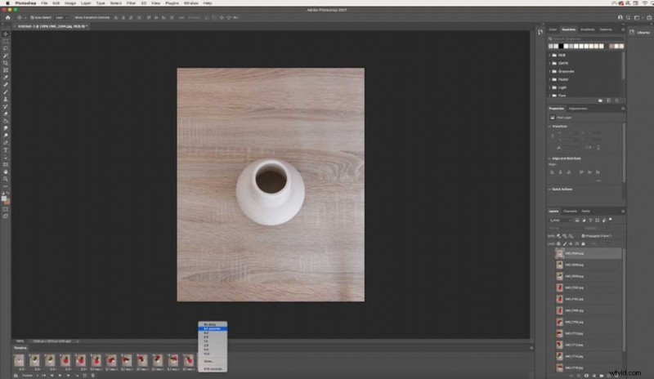Viewport: 654px width, 379px height.
Task: Toggle the Auto-Select checkbox
Action: coord(32,17)
